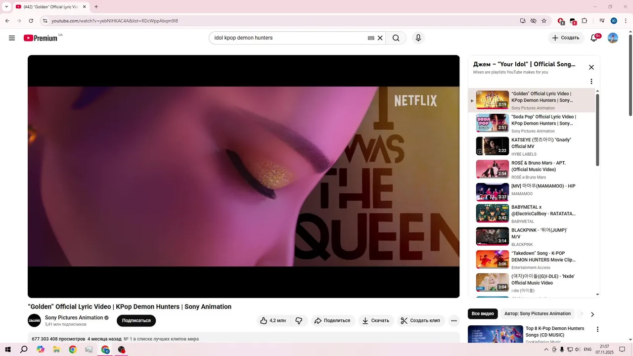
Task: Click the Скачать download button
Action: [376, 320]
